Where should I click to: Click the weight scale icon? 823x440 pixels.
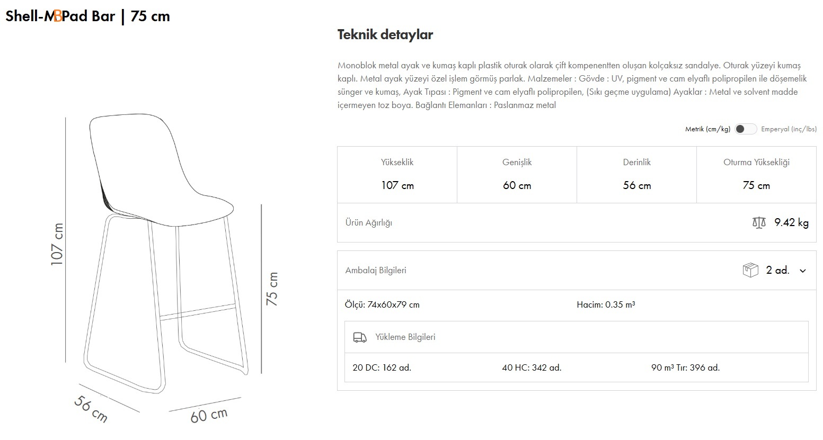point(759,222)
